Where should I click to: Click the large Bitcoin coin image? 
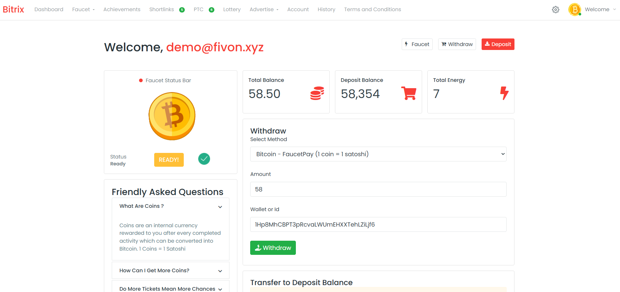(172, 116)
